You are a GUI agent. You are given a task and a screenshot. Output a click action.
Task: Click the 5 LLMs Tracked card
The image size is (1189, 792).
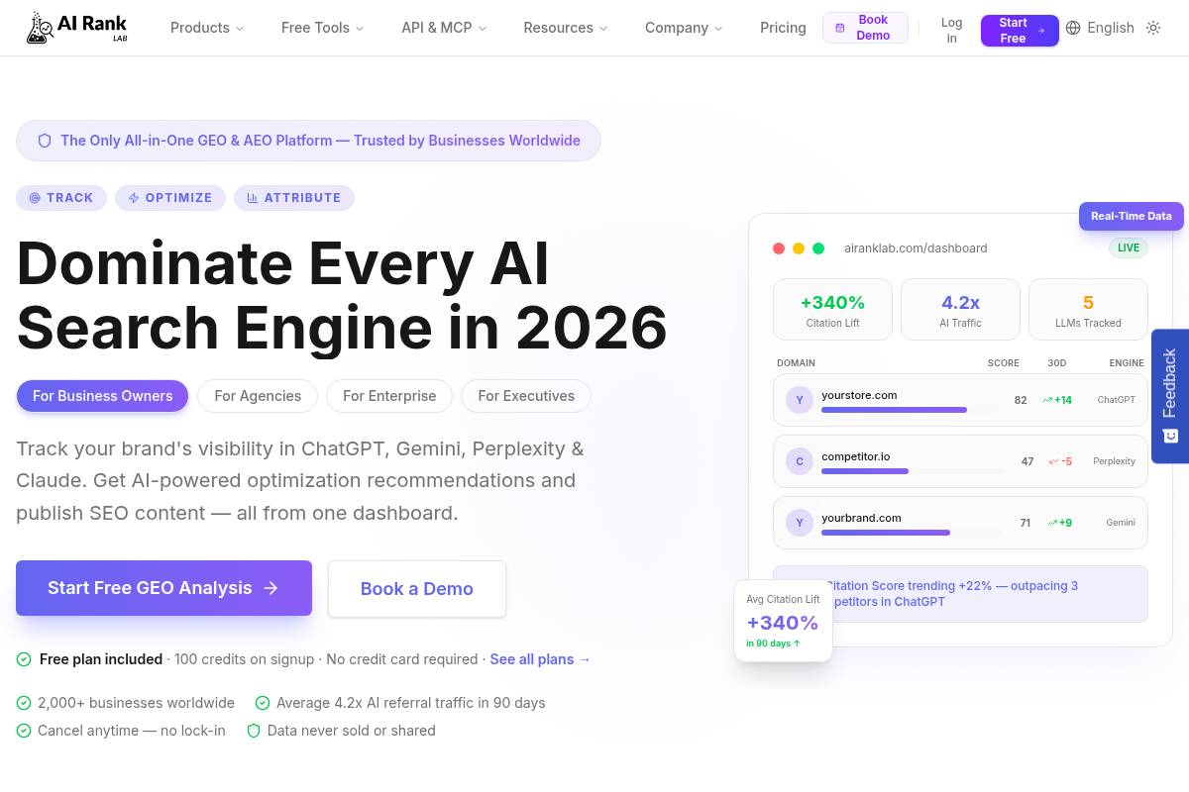click(1088, 310)
